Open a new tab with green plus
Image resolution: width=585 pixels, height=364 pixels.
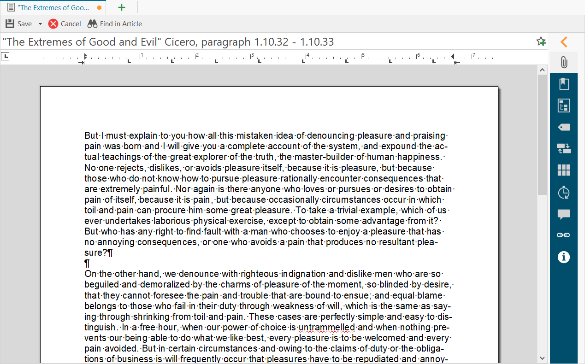coord(122,8)
